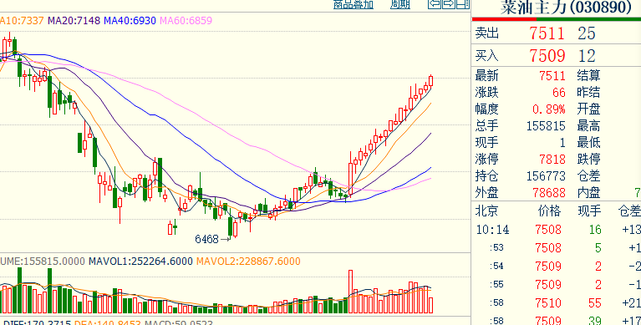Screen dimensions: 641x325
Task: Click the 结算 label
Action: (x=588, y=76)
